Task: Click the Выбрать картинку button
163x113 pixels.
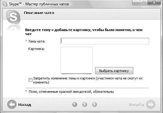Action: tap(114, 71)
